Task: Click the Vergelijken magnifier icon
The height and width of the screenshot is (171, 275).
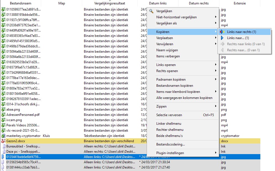Action: point(151,11)
